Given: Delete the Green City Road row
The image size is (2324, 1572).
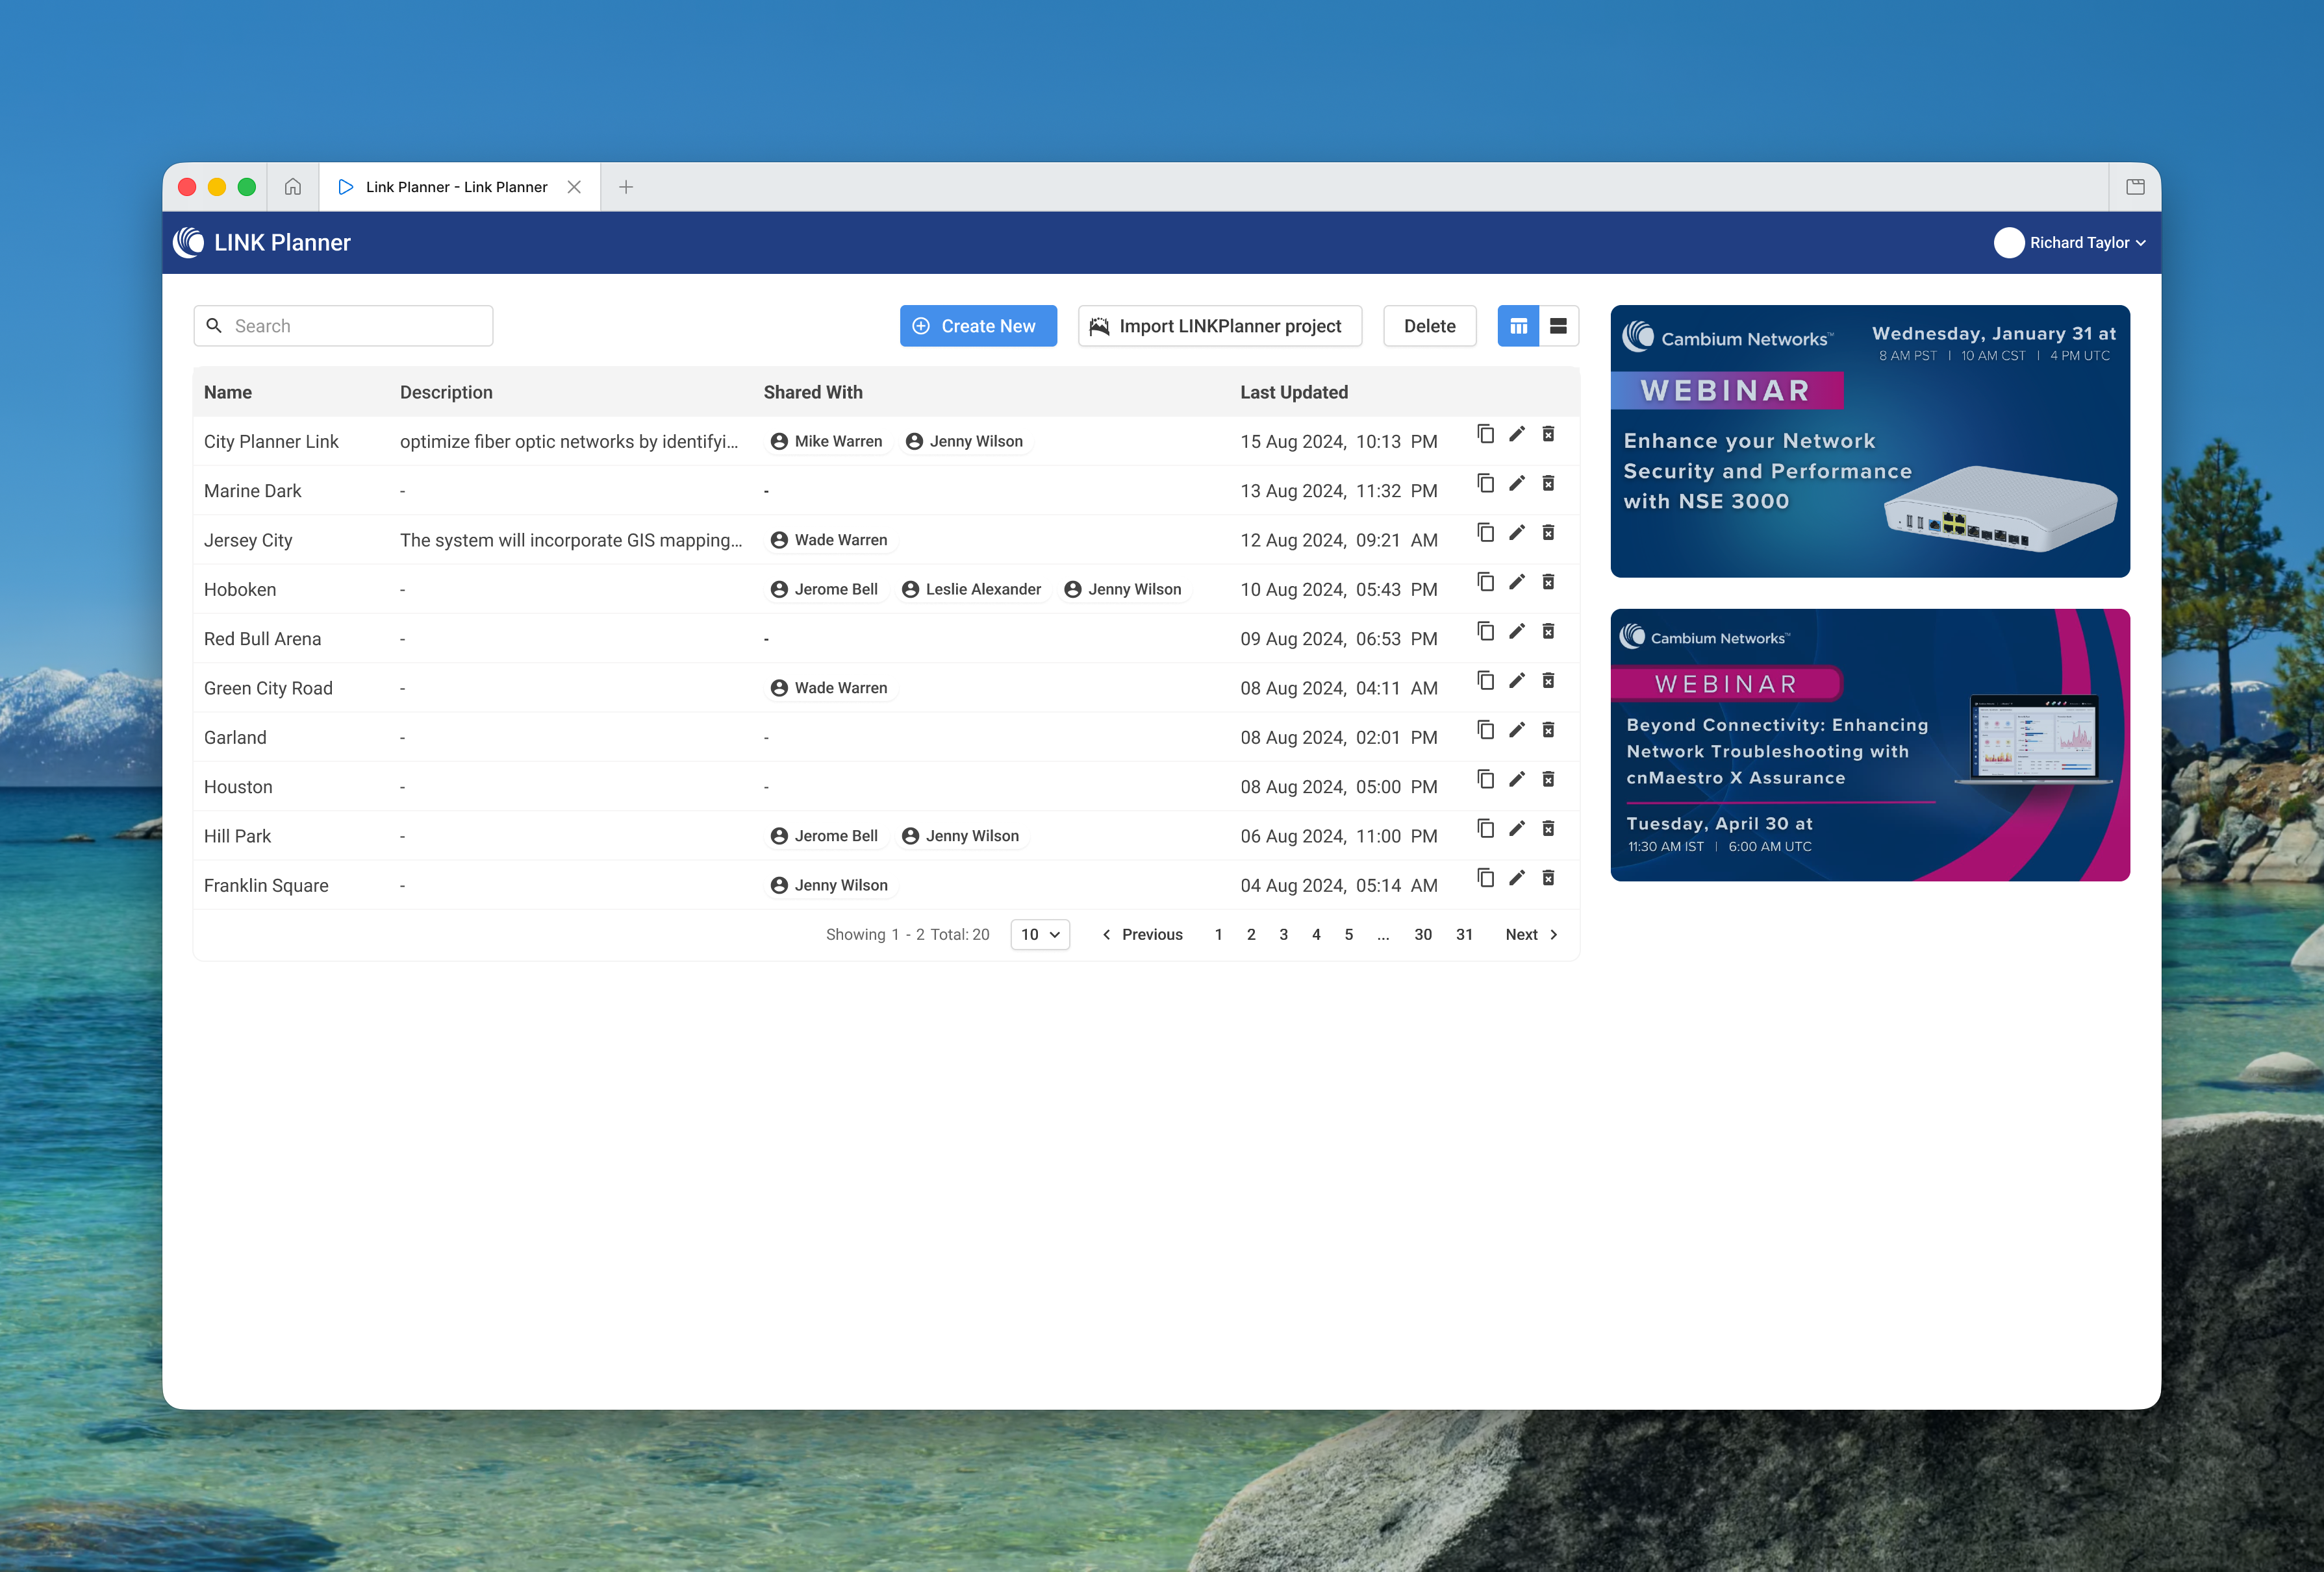Looking at the screenshot, I should [x=1548, y=681].
